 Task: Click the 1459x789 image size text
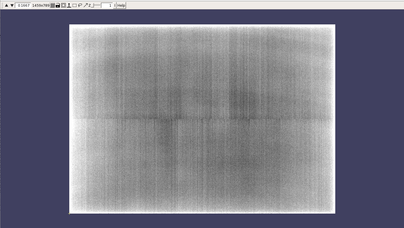41,5
